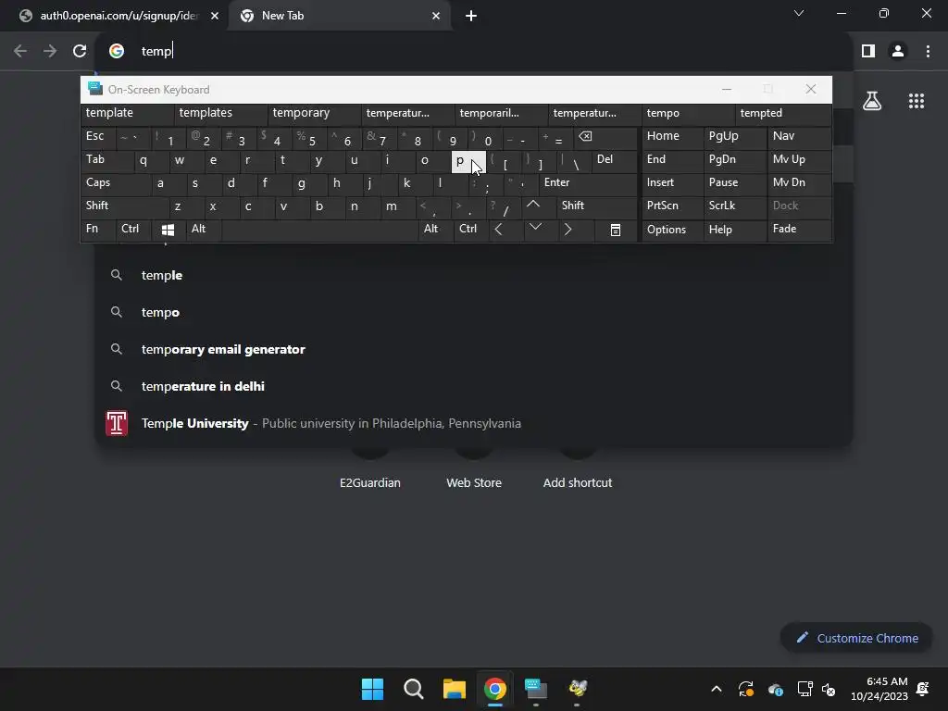Image resolution: width=948 pixels, height=711 pixels.
Task: Choose the 'temporary' word prediction
Action: click(x=315, y=114)
